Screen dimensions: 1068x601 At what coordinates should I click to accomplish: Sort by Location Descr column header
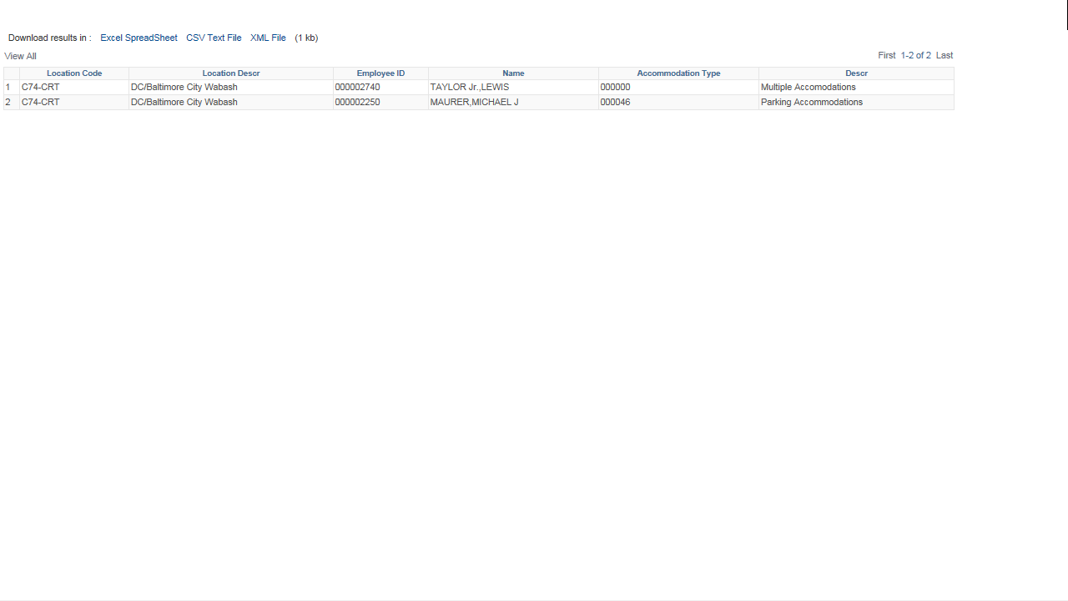click(231, 73)
